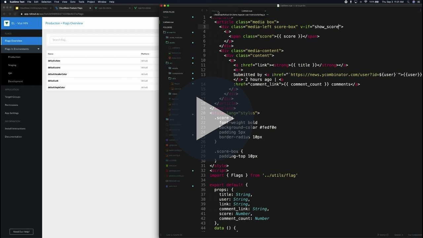Open the Development environment

16,81
